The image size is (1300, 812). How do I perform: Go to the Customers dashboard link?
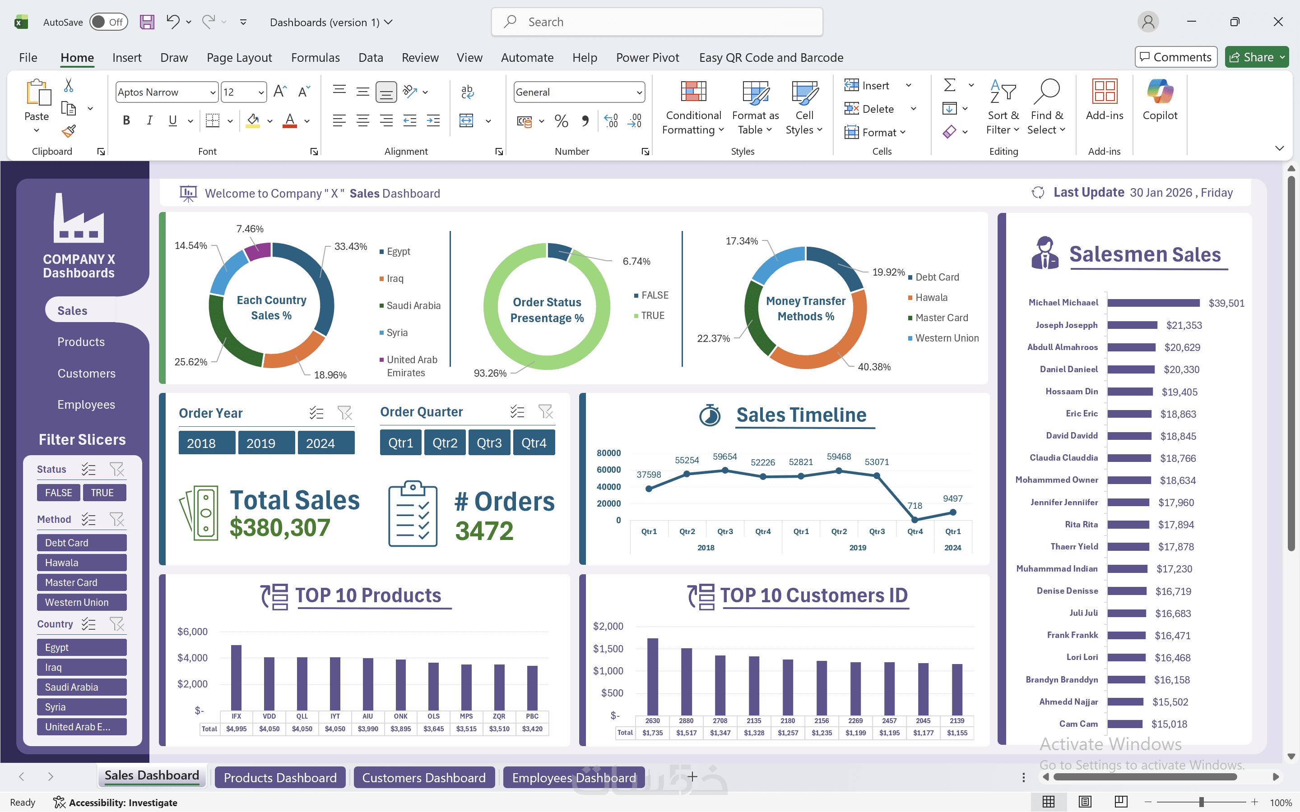tap(86, 373)
